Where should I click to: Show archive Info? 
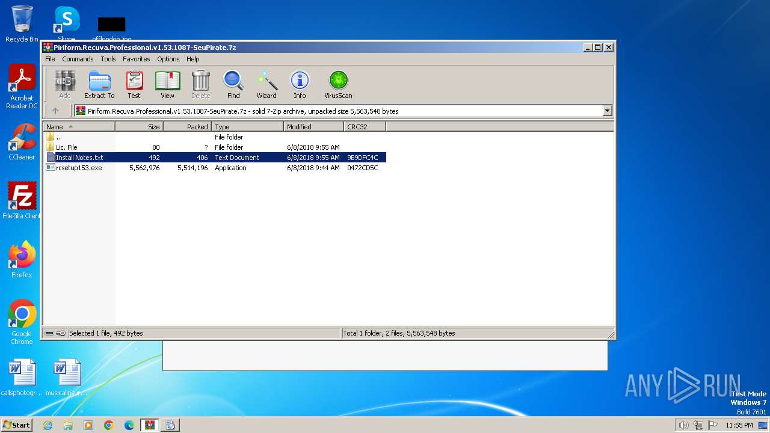coord(300,85)
